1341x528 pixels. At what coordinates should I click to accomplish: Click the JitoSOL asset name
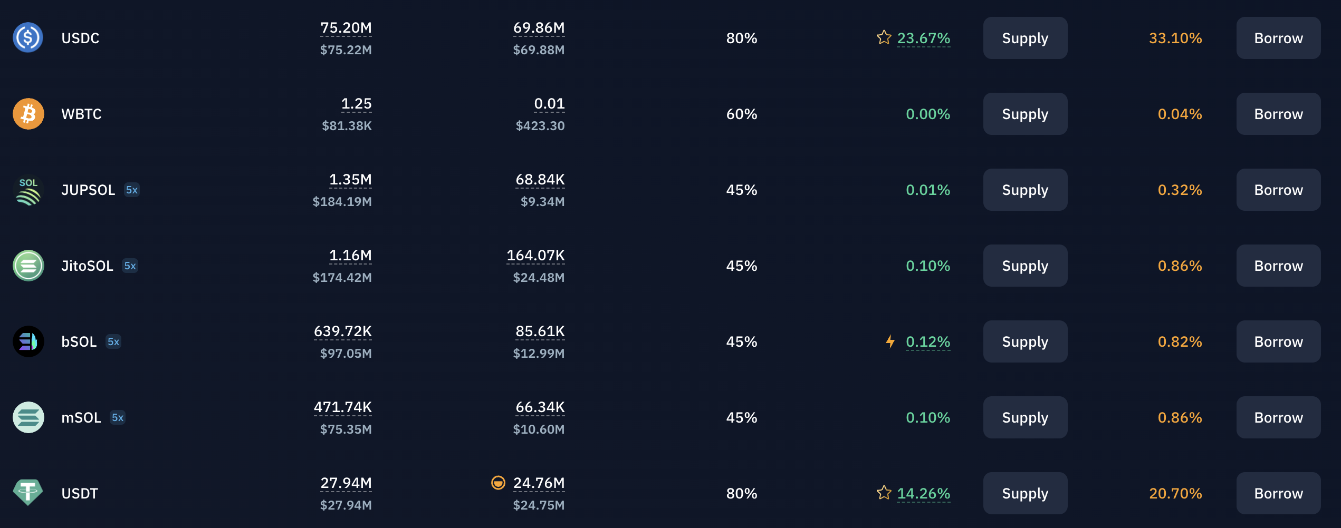(x=87, y=266)
